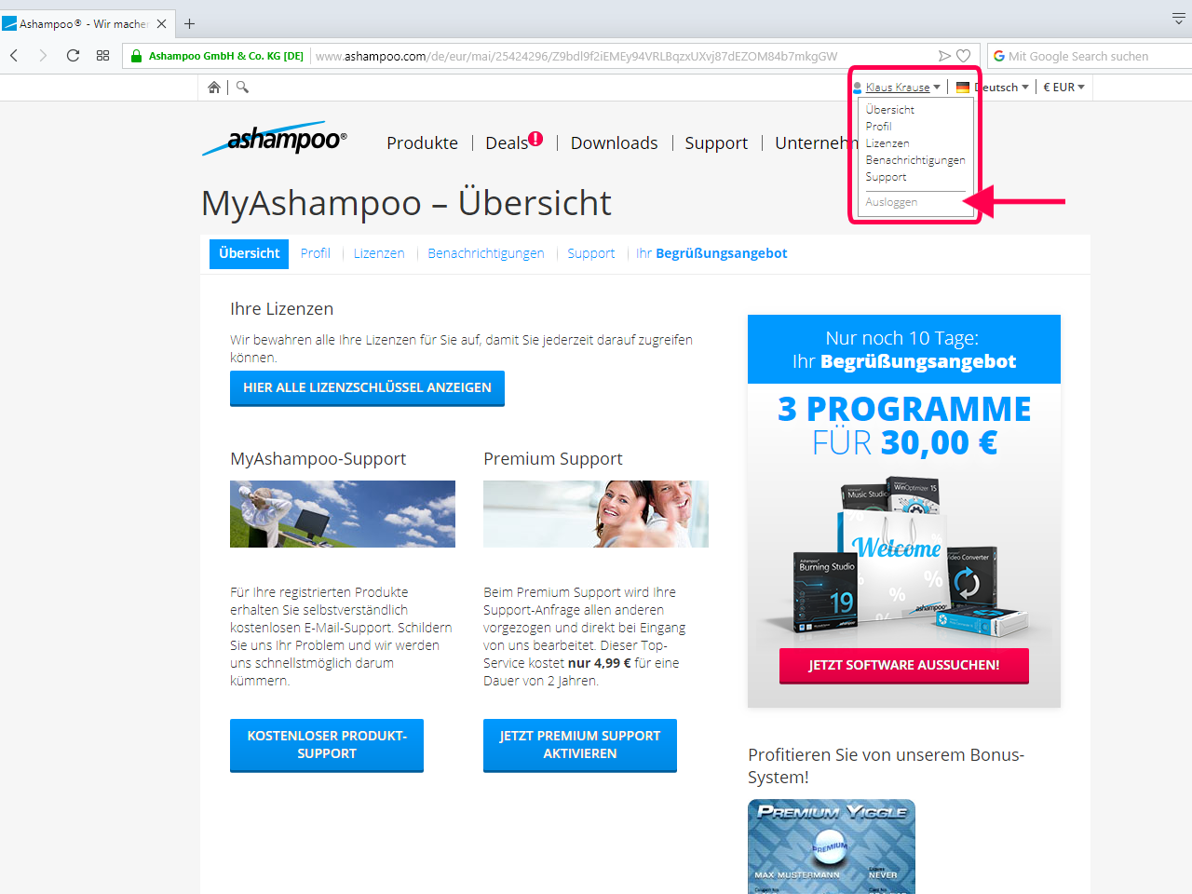Click the send/share arrow icon in address bar
1192x894 pixels.
pyautogui.click(x=944, y=56)
